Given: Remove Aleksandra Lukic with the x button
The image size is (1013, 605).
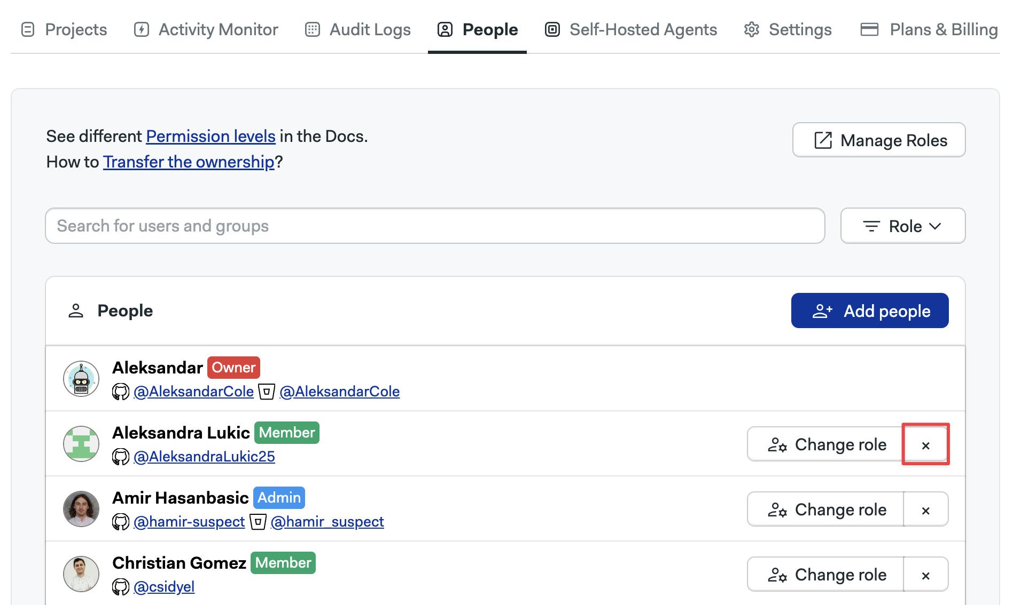Looking at the screenshot, I should (x=926, y=444).
